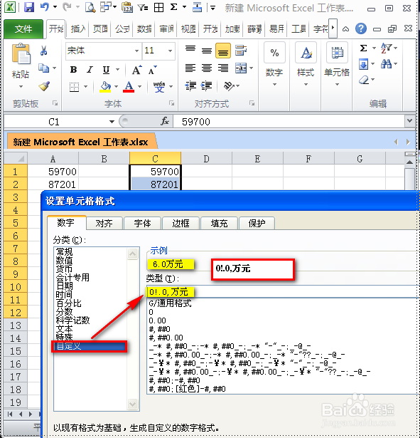Switch to the 视图 ribbon tab
The height and width of the screenshot is (438, 420).
pos(188,28)
